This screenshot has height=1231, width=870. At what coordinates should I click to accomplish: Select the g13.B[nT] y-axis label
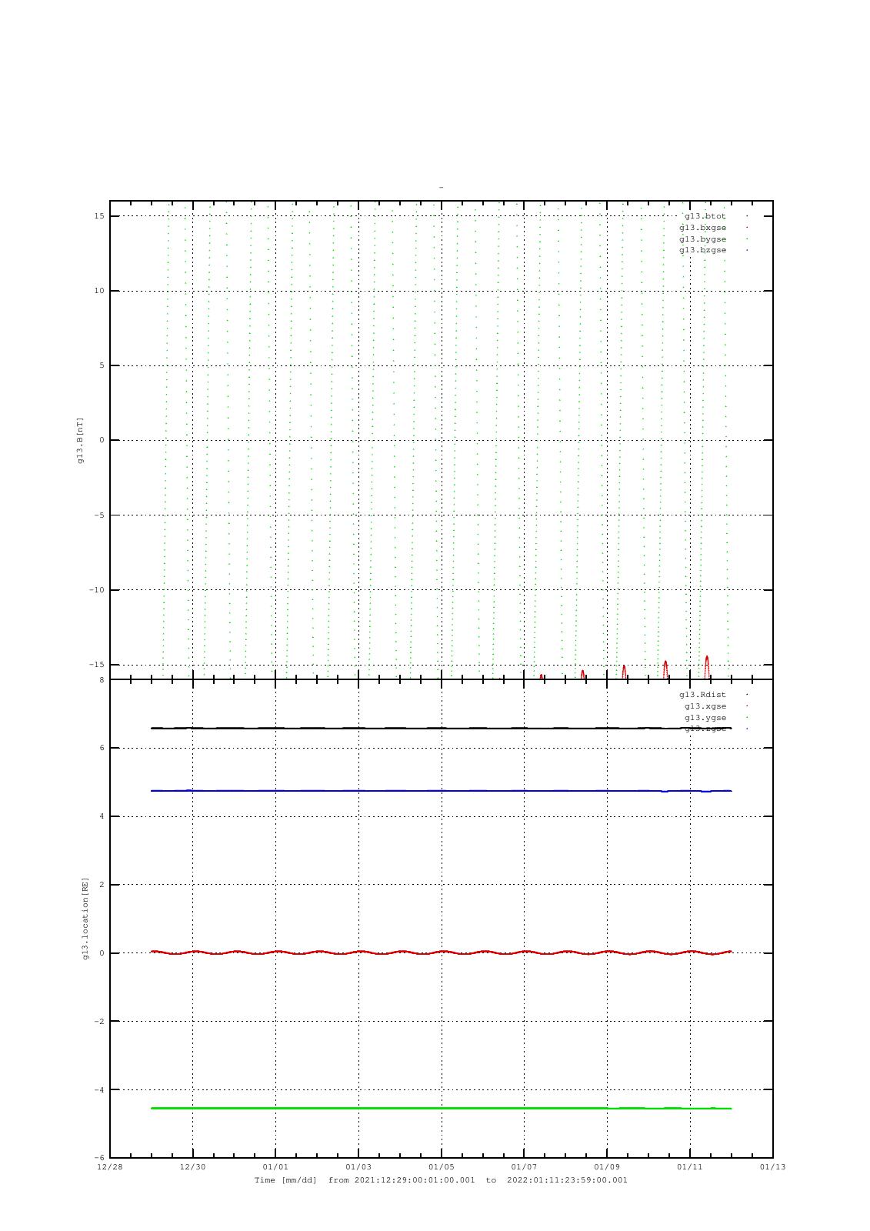point(80,440)
